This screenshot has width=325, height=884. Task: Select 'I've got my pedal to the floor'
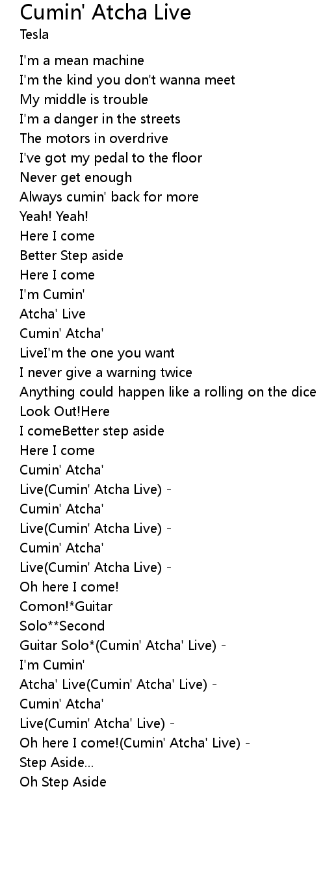click(x=110, y=158)
